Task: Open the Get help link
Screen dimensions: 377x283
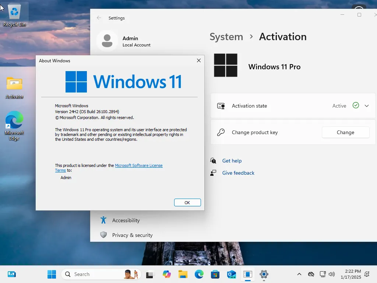Action: (x=232, y=161)
